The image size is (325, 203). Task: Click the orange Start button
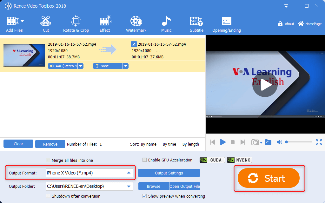click(x=269, y=178)
